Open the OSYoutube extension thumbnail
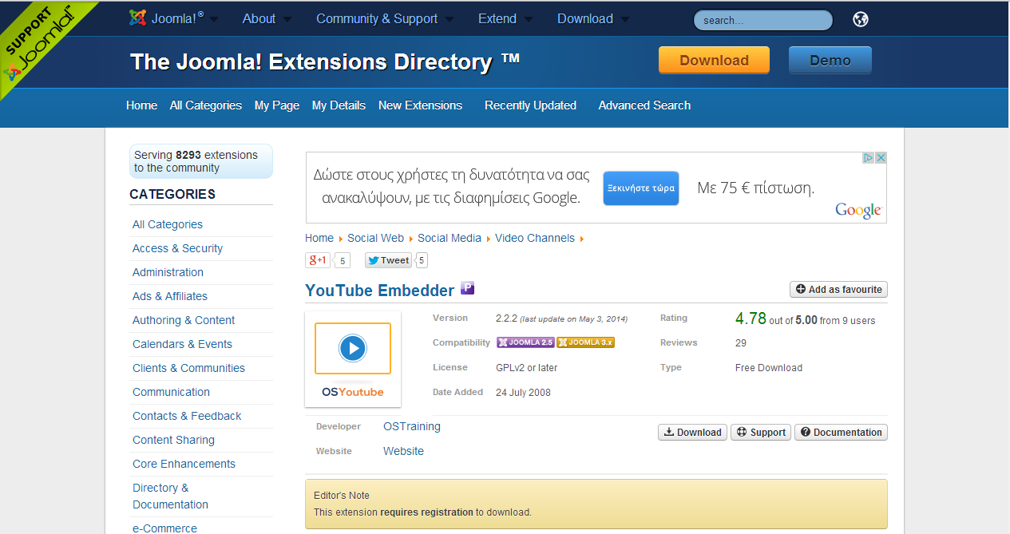The width and height of the screenshot is (1010, 534). [x=353, y=359]
